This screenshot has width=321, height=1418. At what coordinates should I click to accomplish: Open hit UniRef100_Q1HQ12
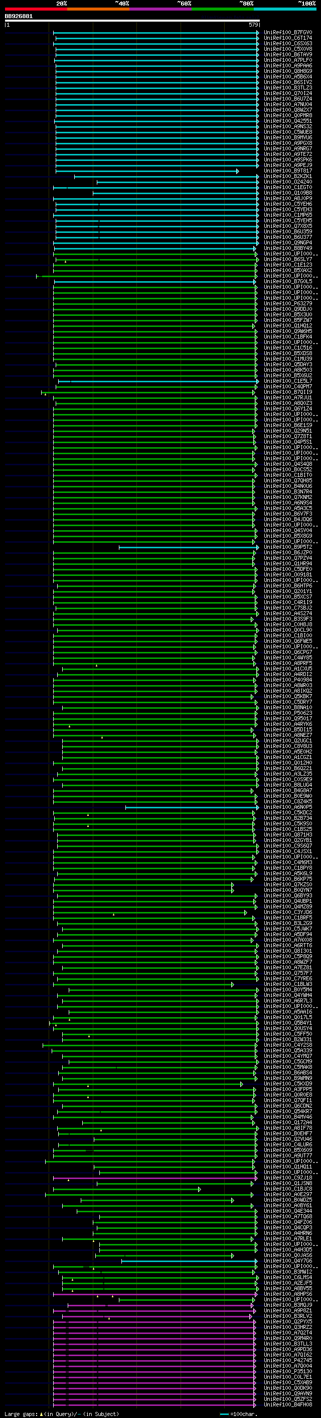pos(288,326)
